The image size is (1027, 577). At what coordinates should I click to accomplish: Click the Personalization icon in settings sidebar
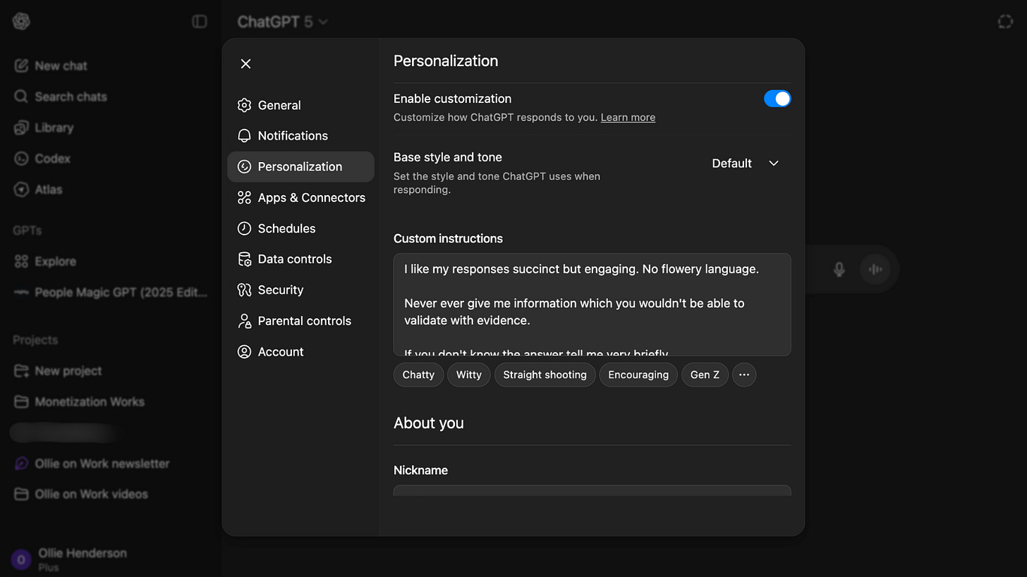[244, 167]
